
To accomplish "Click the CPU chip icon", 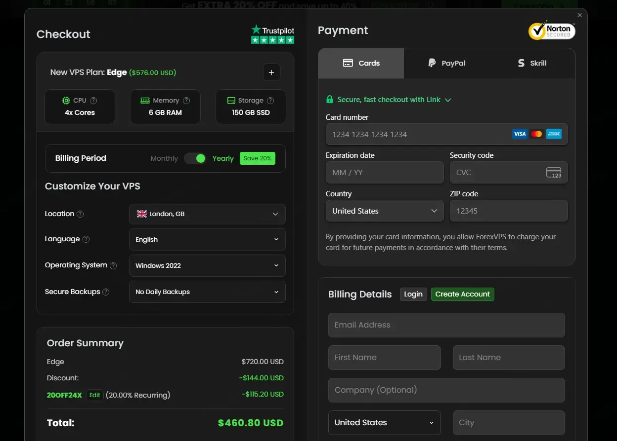I will pyautogui.click(x=66, y=100).
